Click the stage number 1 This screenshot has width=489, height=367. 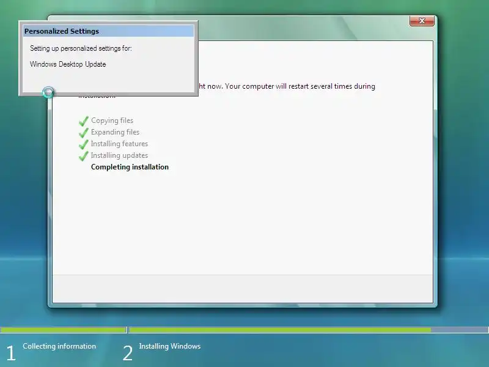[x=11, y=353]
